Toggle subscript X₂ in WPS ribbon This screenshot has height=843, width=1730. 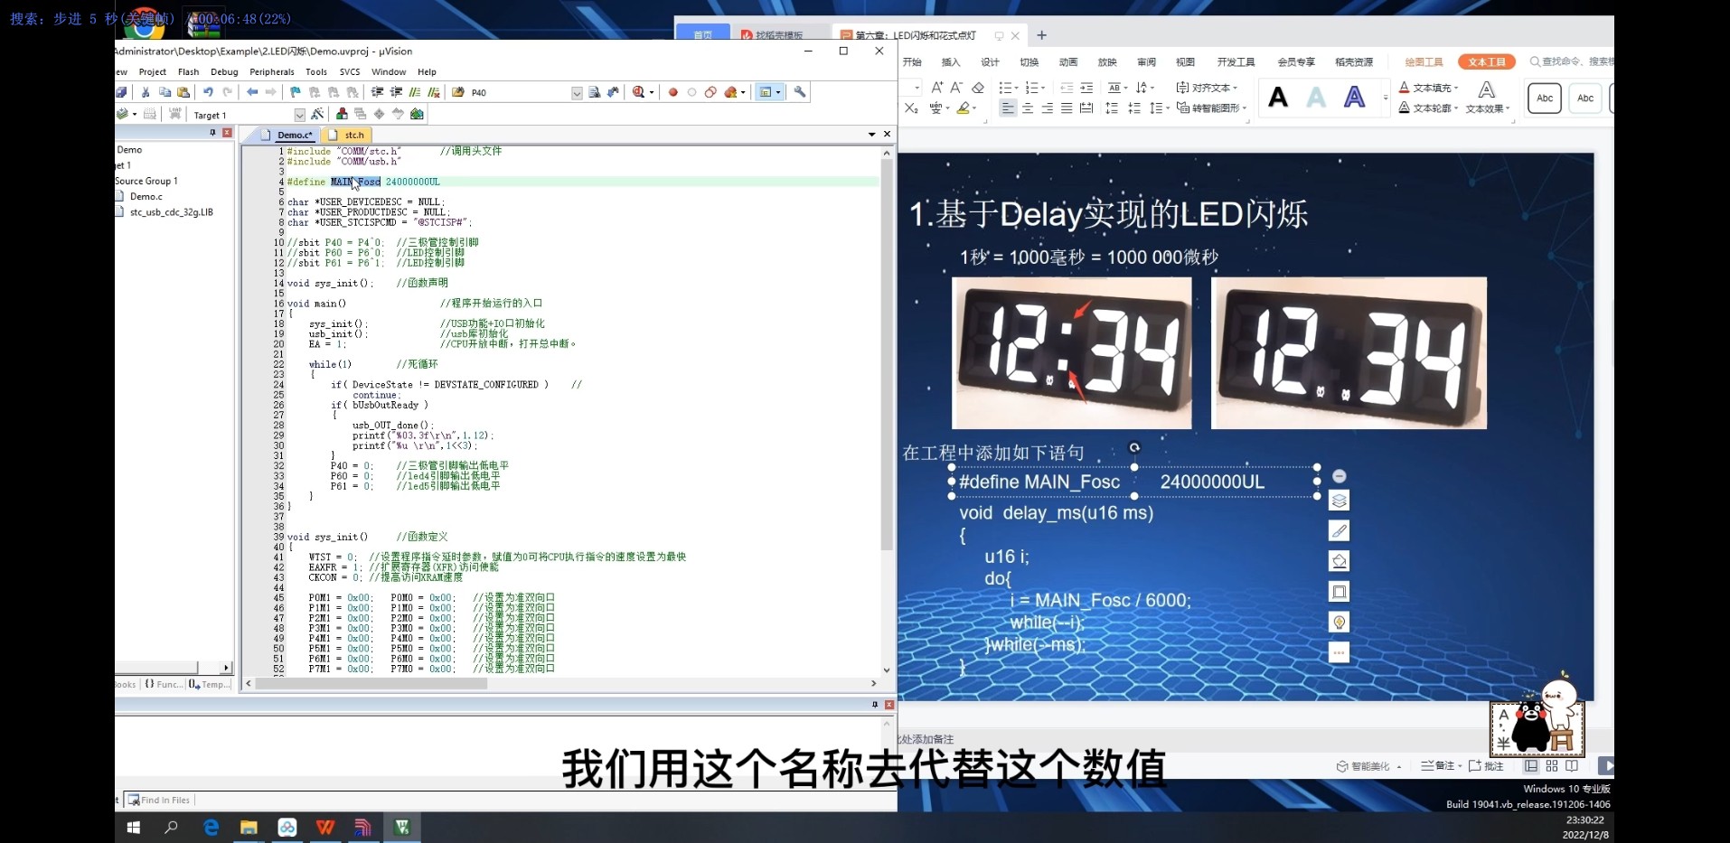[911, 108]
